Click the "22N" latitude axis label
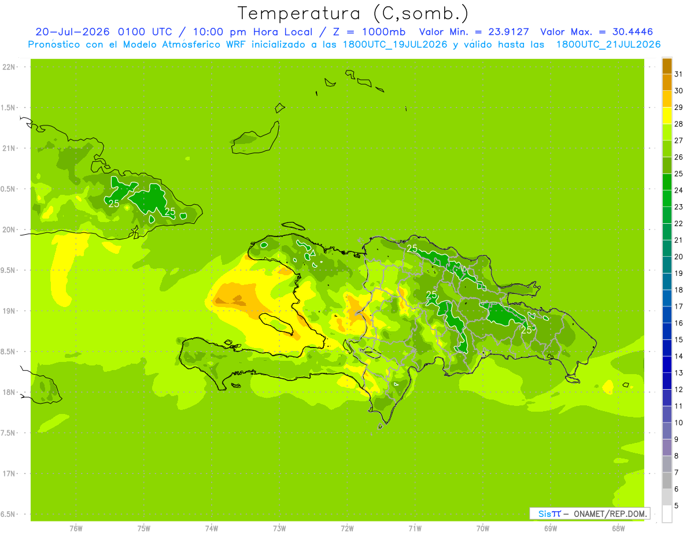The width and height of the screenshot is (694, 536). (x=10, y=67)
